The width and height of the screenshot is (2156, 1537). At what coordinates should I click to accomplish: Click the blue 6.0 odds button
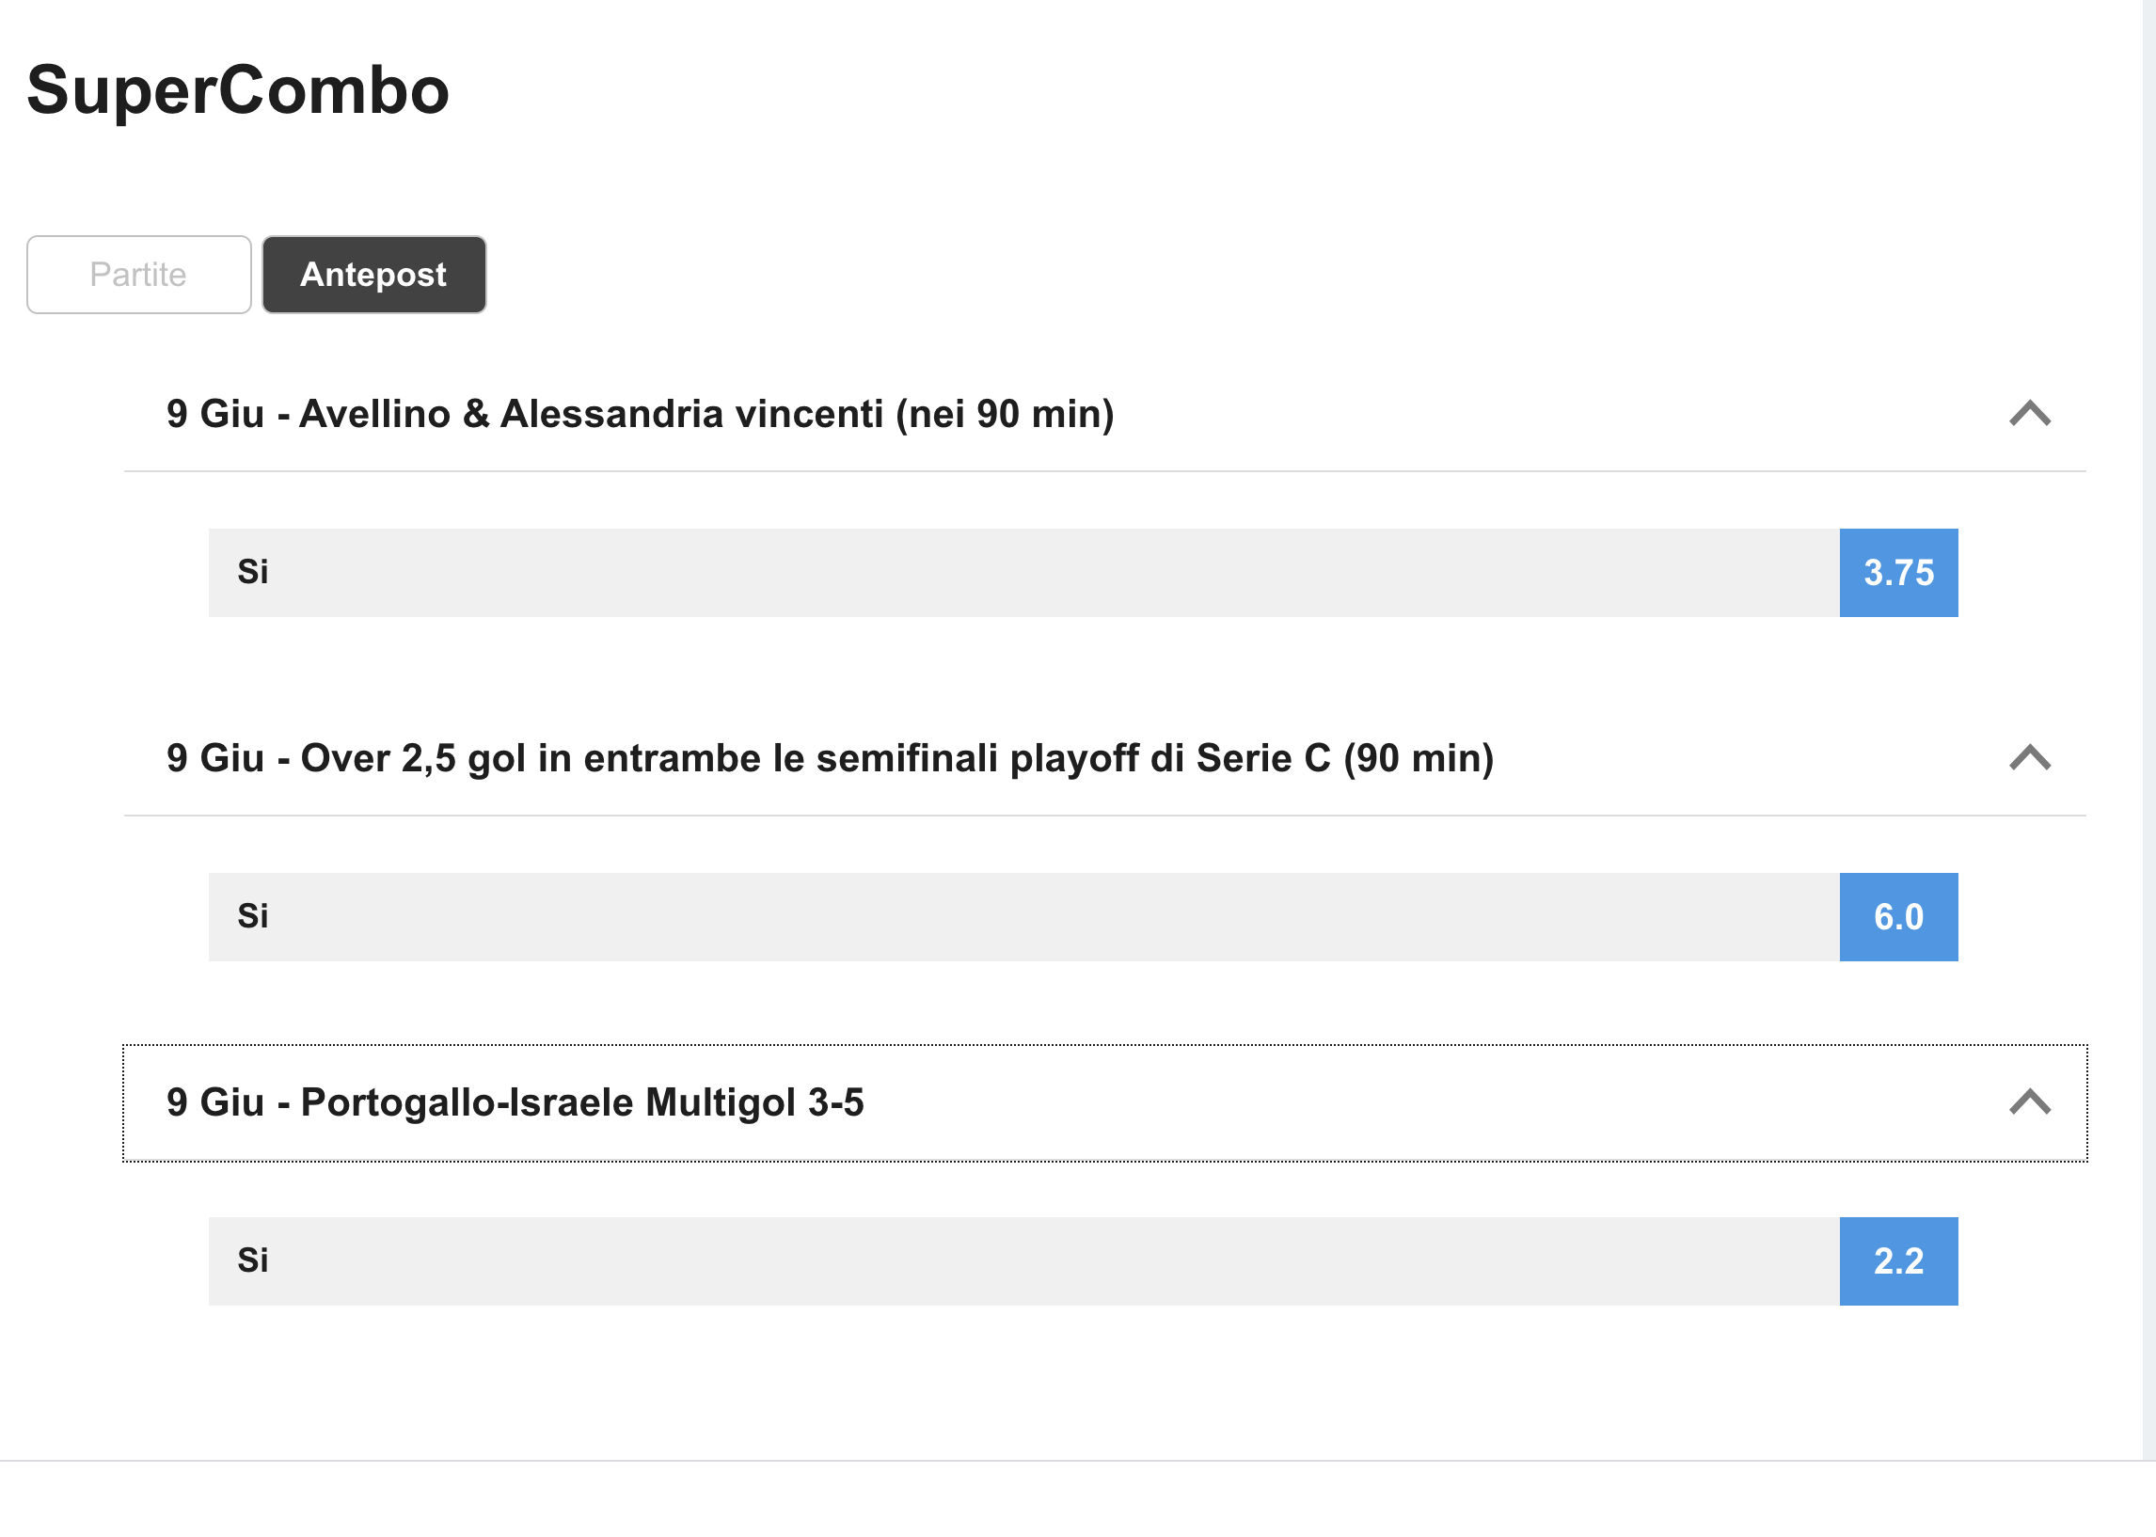tap(1897, 916)
